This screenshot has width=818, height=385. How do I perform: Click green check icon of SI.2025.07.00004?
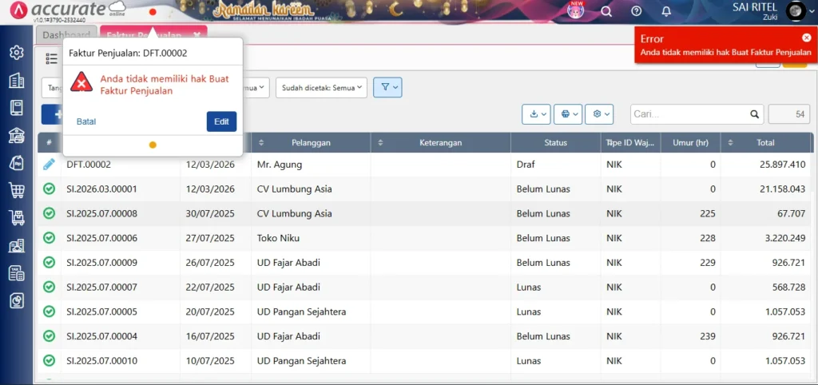click(x=49, y=336)
